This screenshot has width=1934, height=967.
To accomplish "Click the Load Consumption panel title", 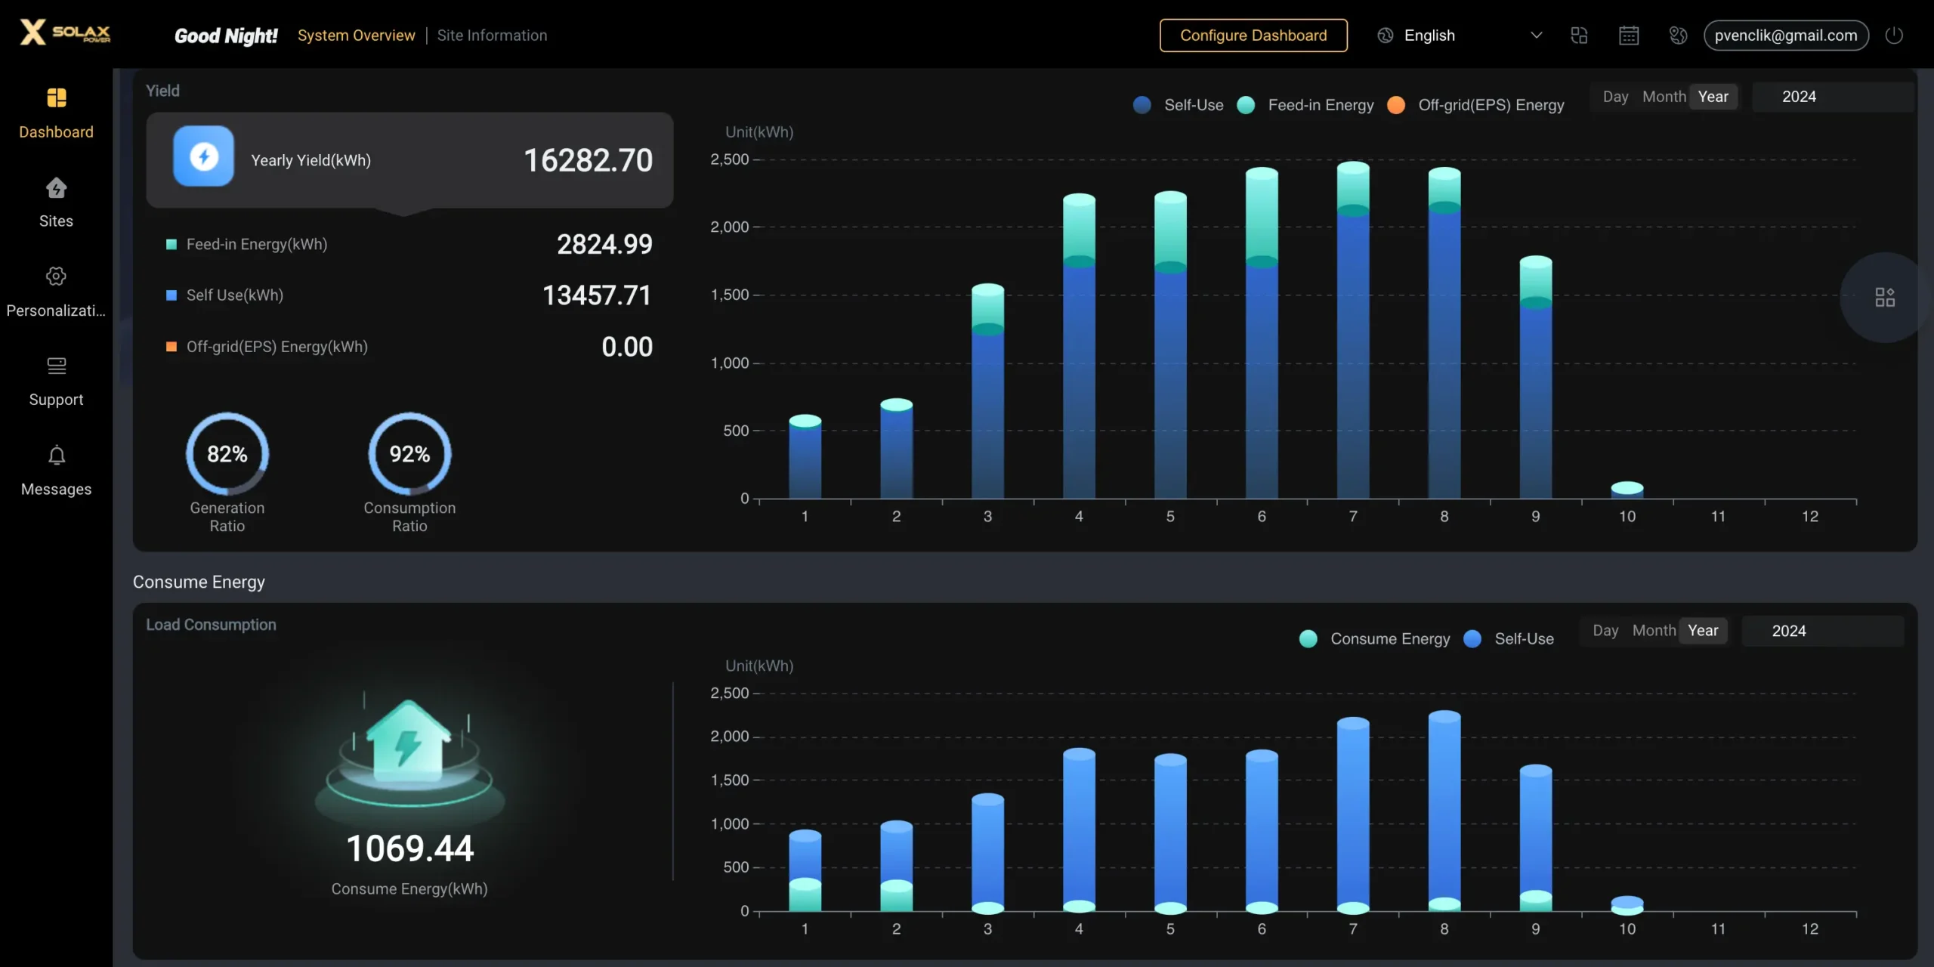I will tap(211, 625).
